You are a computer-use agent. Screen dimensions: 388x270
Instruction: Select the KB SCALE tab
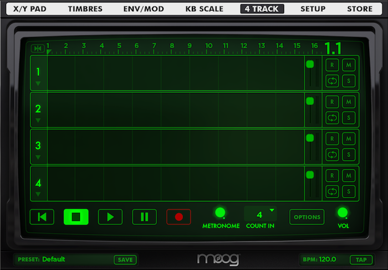pos(205,9)
